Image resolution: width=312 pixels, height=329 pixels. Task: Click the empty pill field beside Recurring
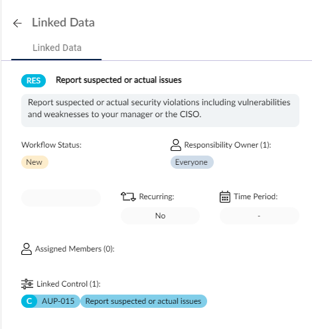[61, 198]
